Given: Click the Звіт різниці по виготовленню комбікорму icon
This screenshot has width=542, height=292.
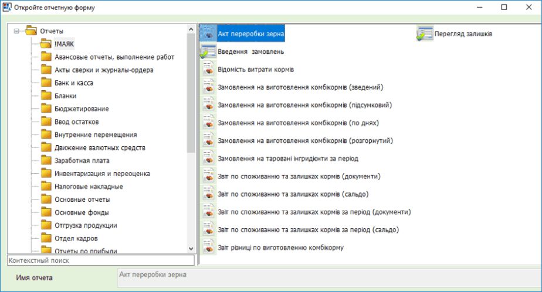Looking at the screenshot, I should [209, 248].
